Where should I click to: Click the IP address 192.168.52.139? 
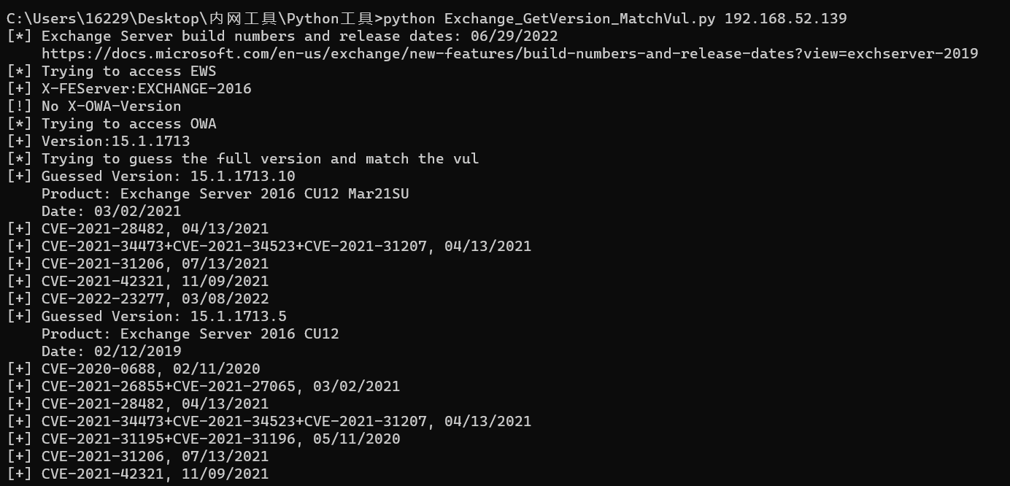[785, 18]
